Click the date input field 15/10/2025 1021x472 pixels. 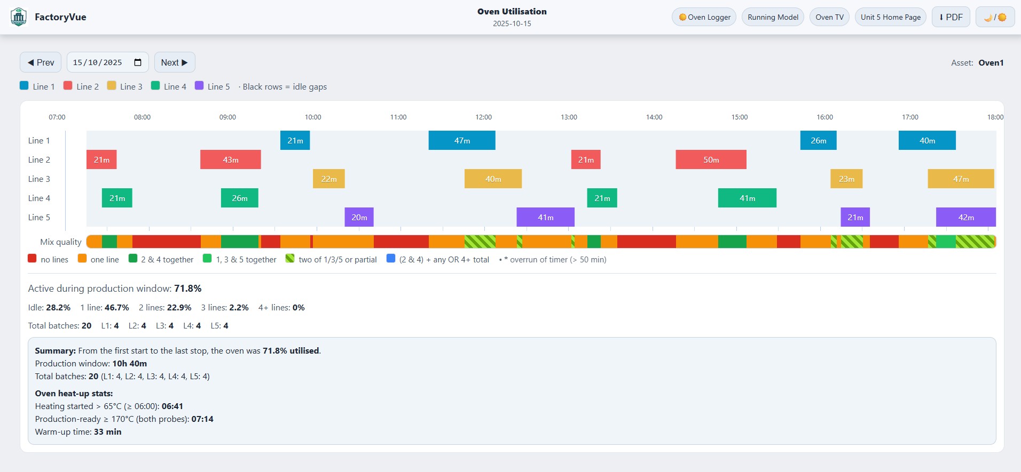pos(98,62)
